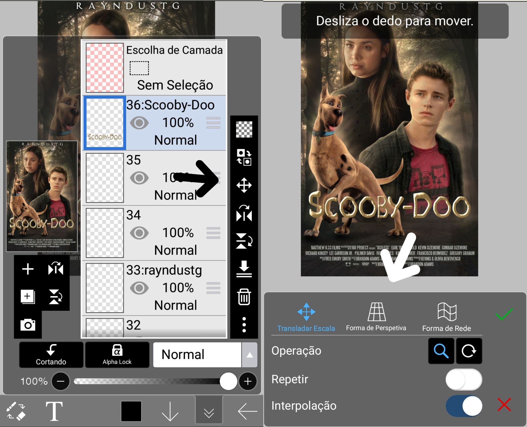Grab layer 33 reorder handle
527x427 pixels.
(x=213, y=288)
